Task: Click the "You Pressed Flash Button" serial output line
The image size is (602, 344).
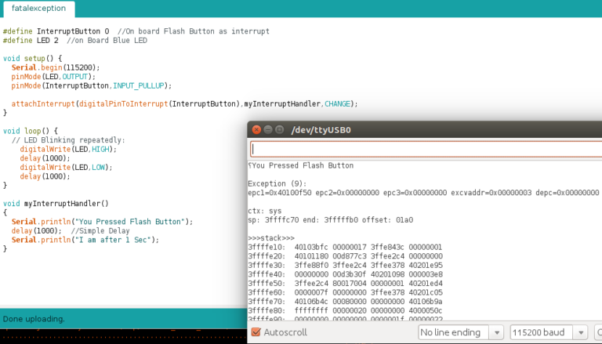Action: [x=302, y=165]
